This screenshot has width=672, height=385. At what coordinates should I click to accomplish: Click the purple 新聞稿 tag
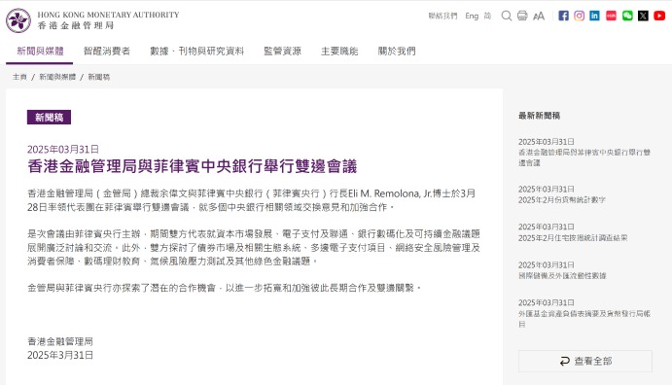[49, 118]
